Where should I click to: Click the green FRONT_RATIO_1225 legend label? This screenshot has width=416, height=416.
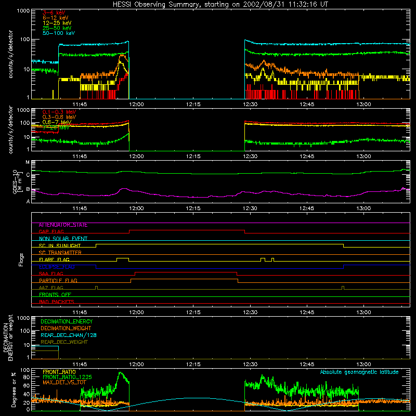click(67, 377)
